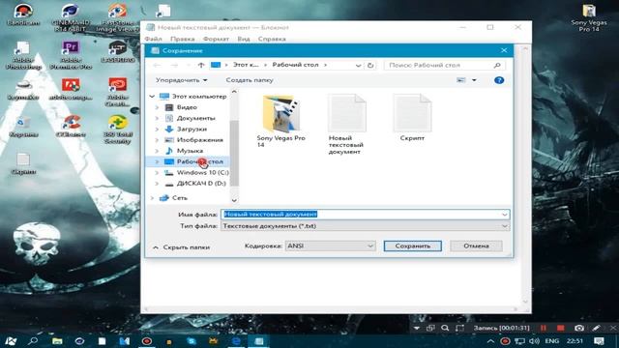Open taskbar search magnifier
This screenshot has width=619, height=348.
tap(33, 341)
